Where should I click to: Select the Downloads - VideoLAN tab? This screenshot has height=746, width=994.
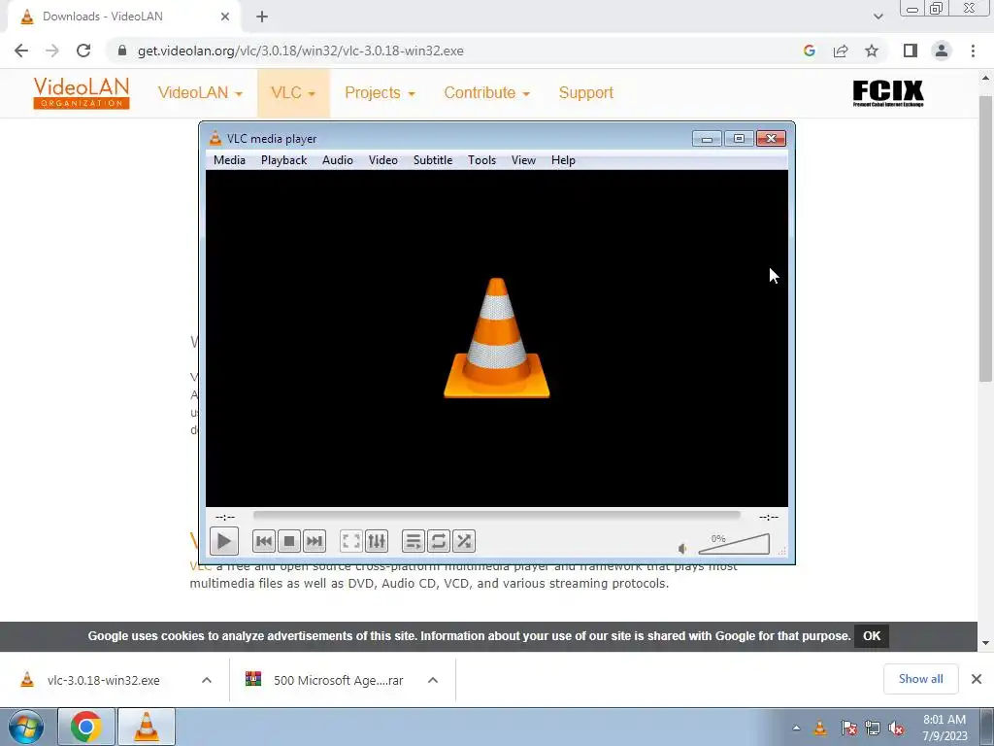point(123,17)
